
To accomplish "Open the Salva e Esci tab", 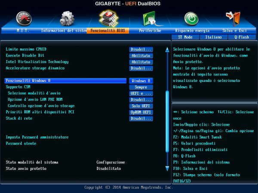I will point(234,30).
